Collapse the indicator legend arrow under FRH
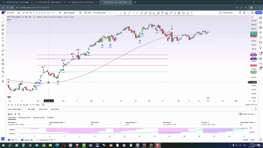Screen dimensions: 263x148 click(x=9, y=22)
